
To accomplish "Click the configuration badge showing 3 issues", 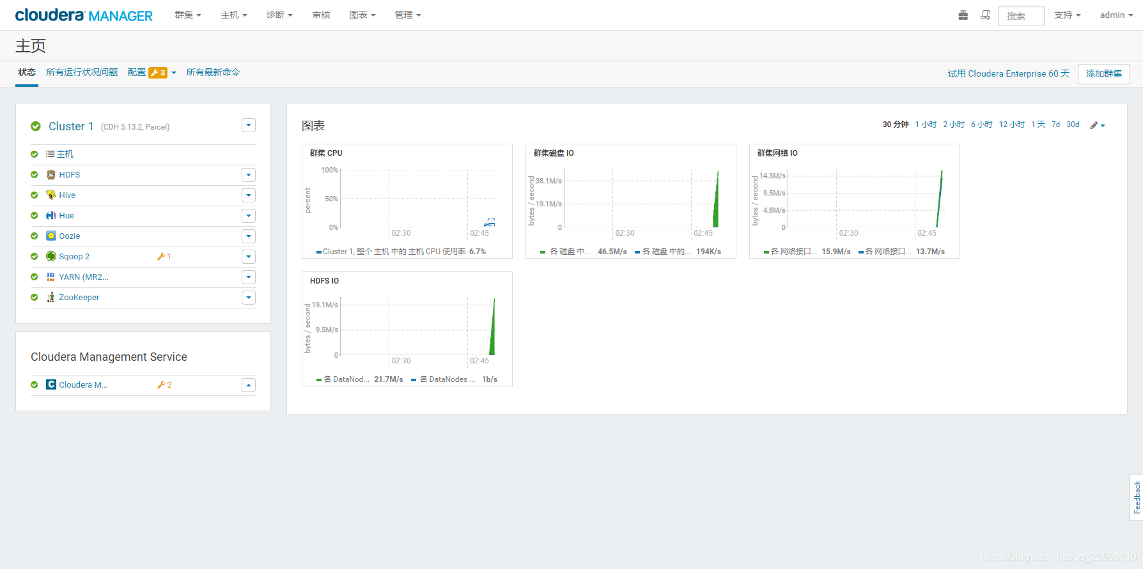I will [x=158, y=73].
